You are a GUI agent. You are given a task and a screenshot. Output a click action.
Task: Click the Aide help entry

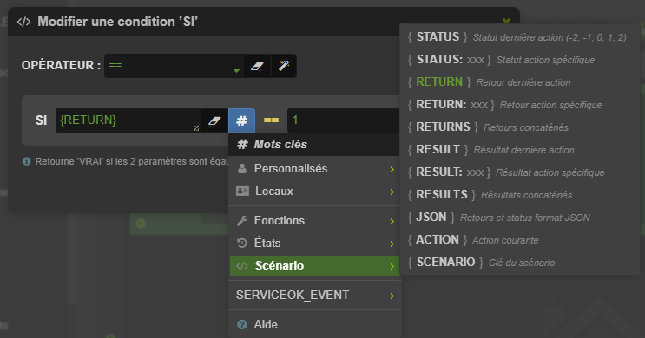pyautogui.click(x=314, y=324)
